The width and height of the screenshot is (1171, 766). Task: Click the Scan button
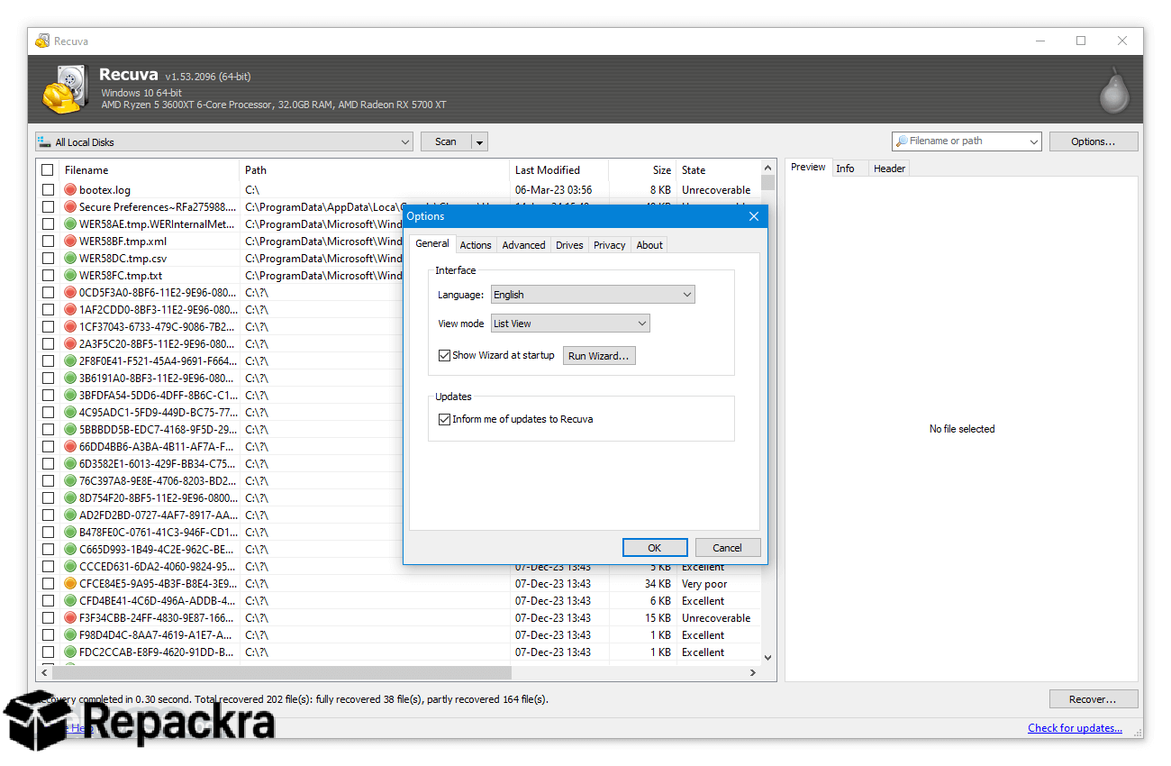pos(446,142)
